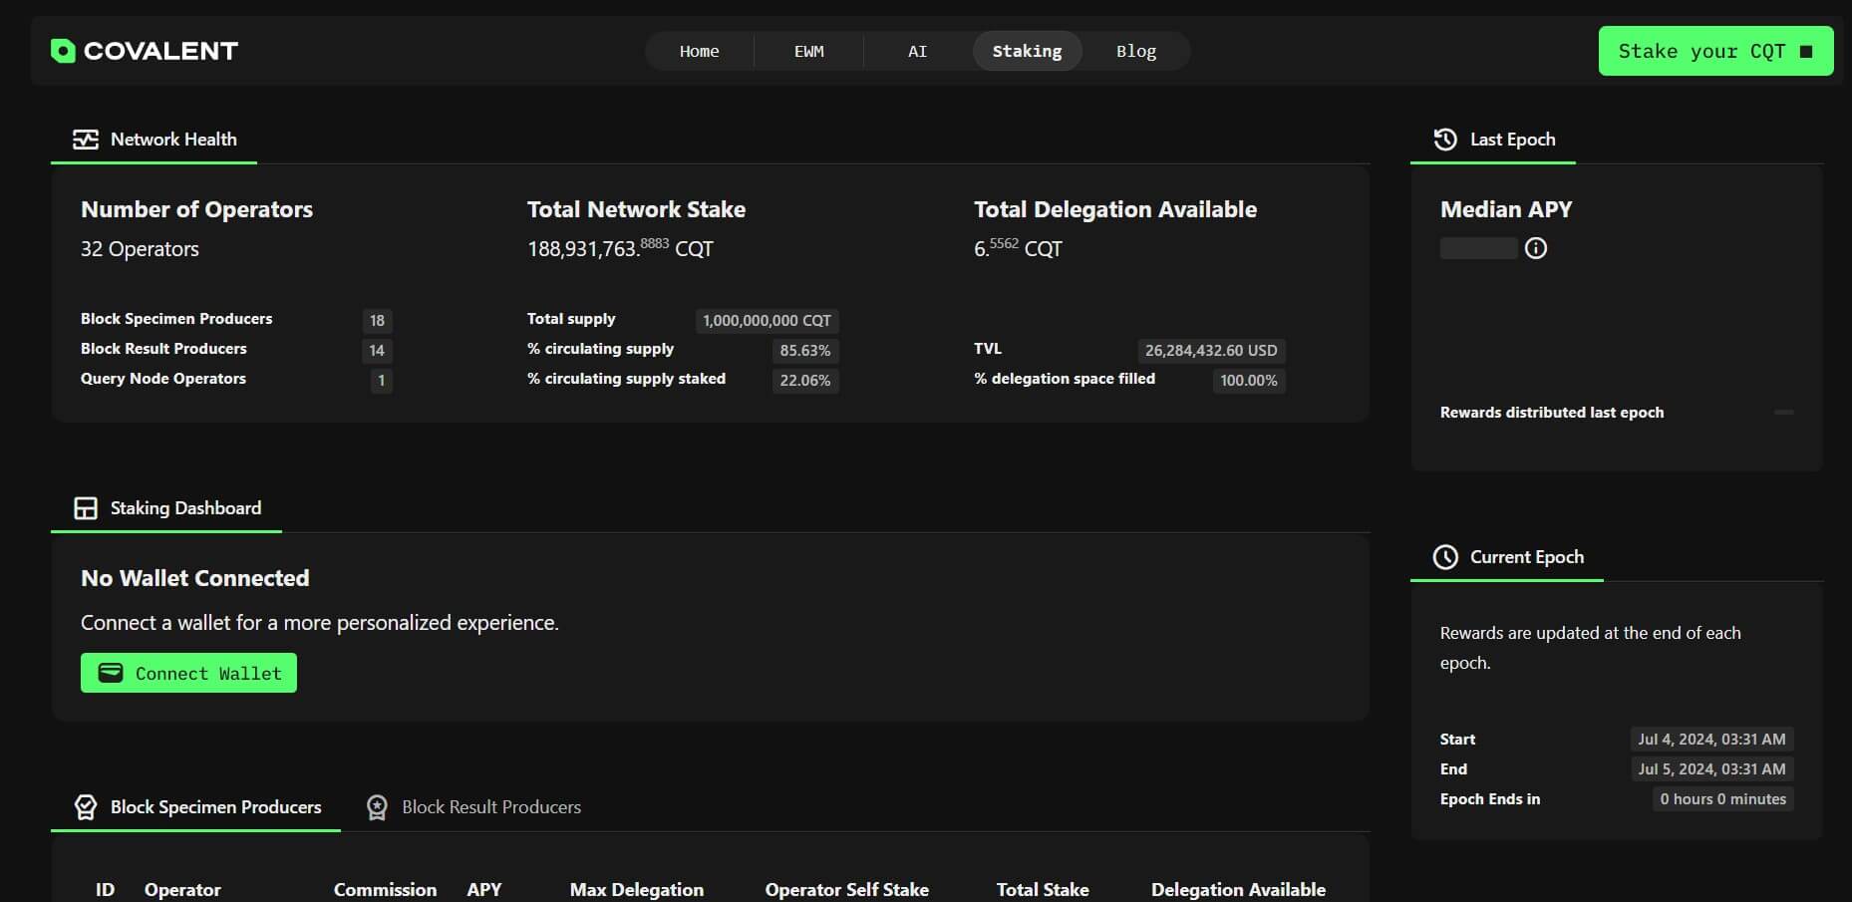This screenshot has height=902, width=1852.
Task: Open the Median APY info icon
Action: click(x=1536, y=248)
